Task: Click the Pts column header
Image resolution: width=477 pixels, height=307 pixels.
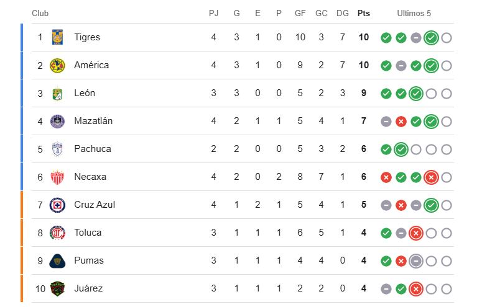Action: point(363,14)
